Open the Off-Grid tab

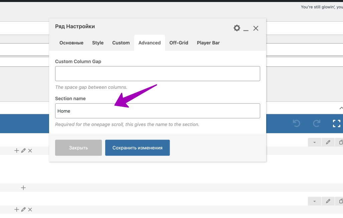179,43
